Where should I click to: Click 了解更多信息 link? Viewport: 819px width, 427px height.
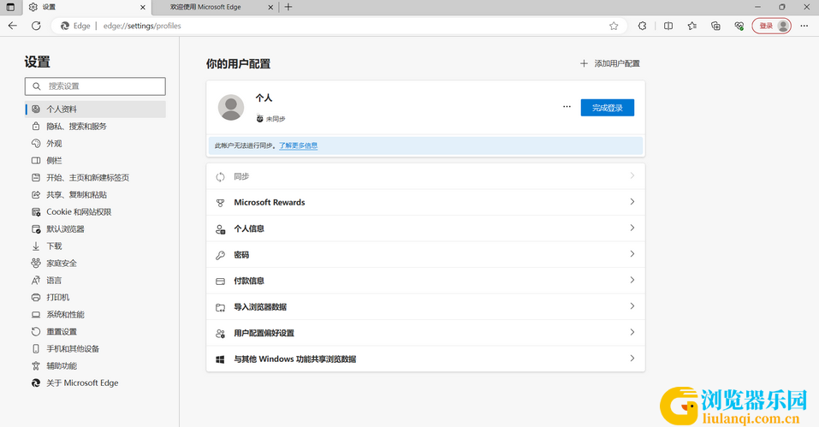tap(298, 145)
